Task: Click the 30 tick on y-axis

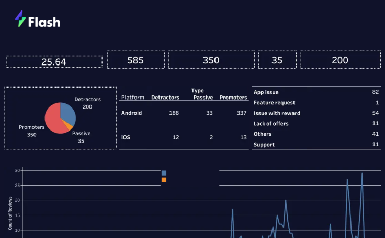Action: pyautogui.click(x=17, y=170)
